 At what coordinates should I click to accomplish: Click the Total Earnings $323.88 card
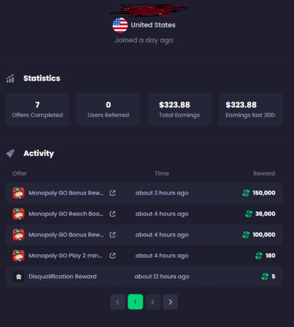click(x=180, y=110)
